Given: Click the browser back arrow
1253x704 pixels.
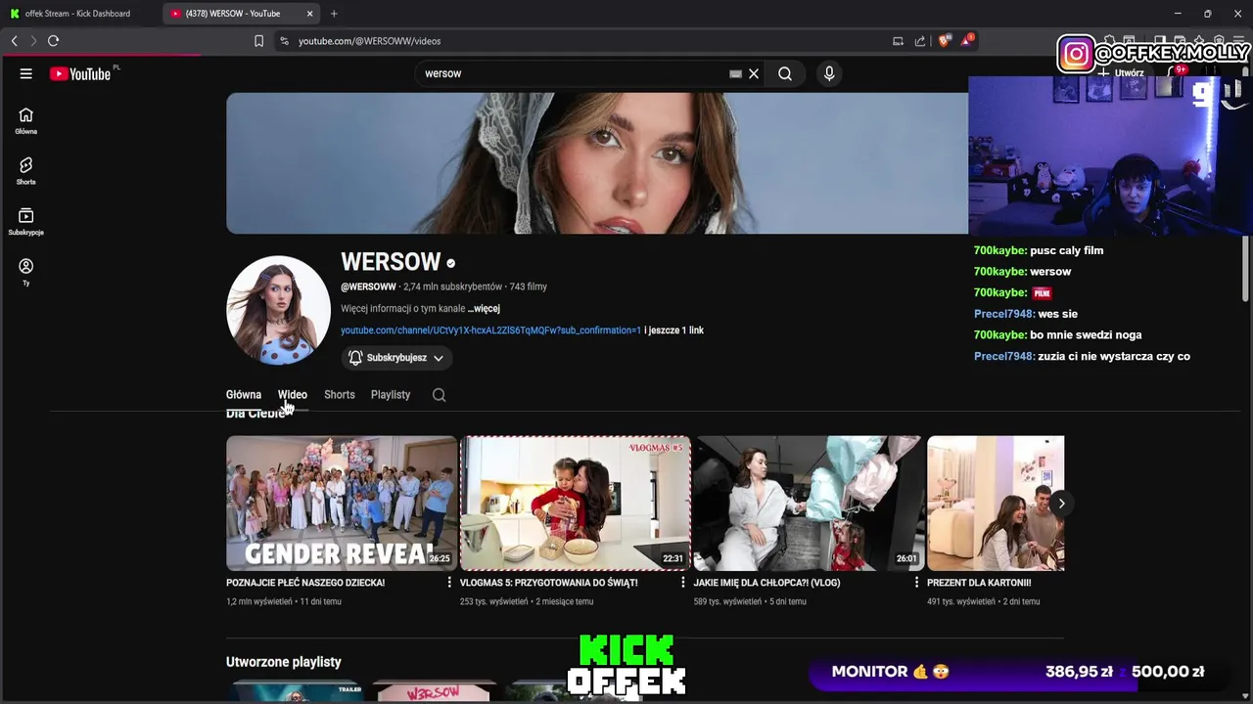Looking at the screenshot, I should click(14, 41).
